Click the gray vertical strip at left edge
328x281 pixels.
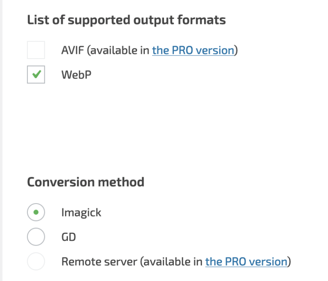point(1,140)
